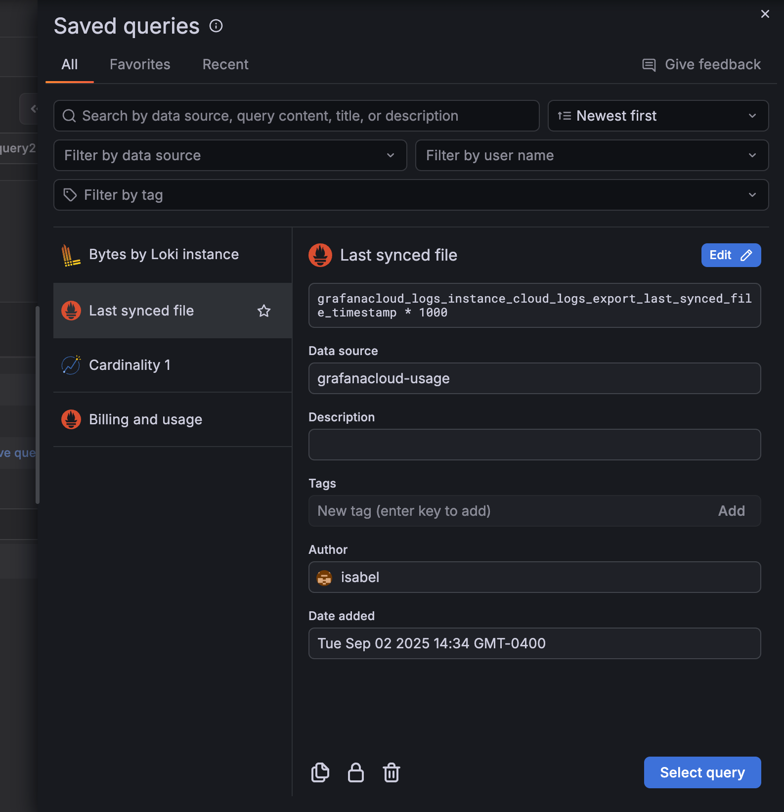
Task: Click the Edit button
Action: pos(731,255)
